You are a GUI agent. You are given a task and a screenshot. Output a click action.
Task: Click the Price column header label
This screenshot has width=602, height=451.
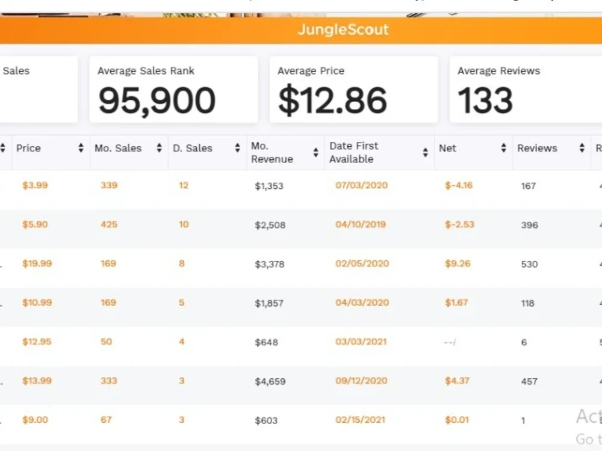tap(28, 148)
